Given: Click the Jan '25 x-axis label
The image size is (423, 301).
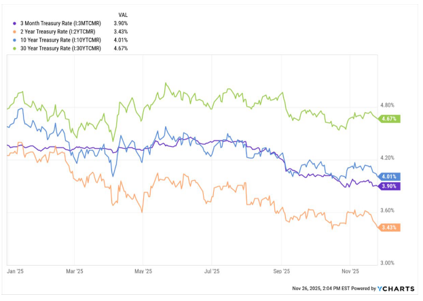Looking at the screenshot, I should click(14, 271).
